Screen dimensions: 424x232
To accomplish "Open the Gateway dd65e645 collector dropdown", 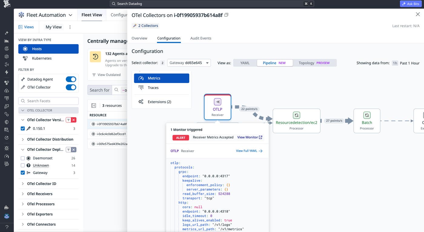I will click(x=189, y=63).
